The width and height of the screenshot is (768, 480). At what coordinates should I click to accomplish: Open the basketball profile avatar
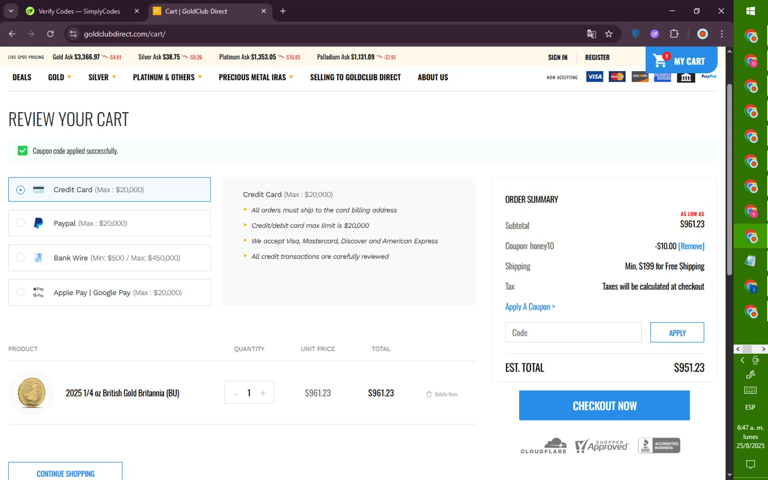click(702, 34)
